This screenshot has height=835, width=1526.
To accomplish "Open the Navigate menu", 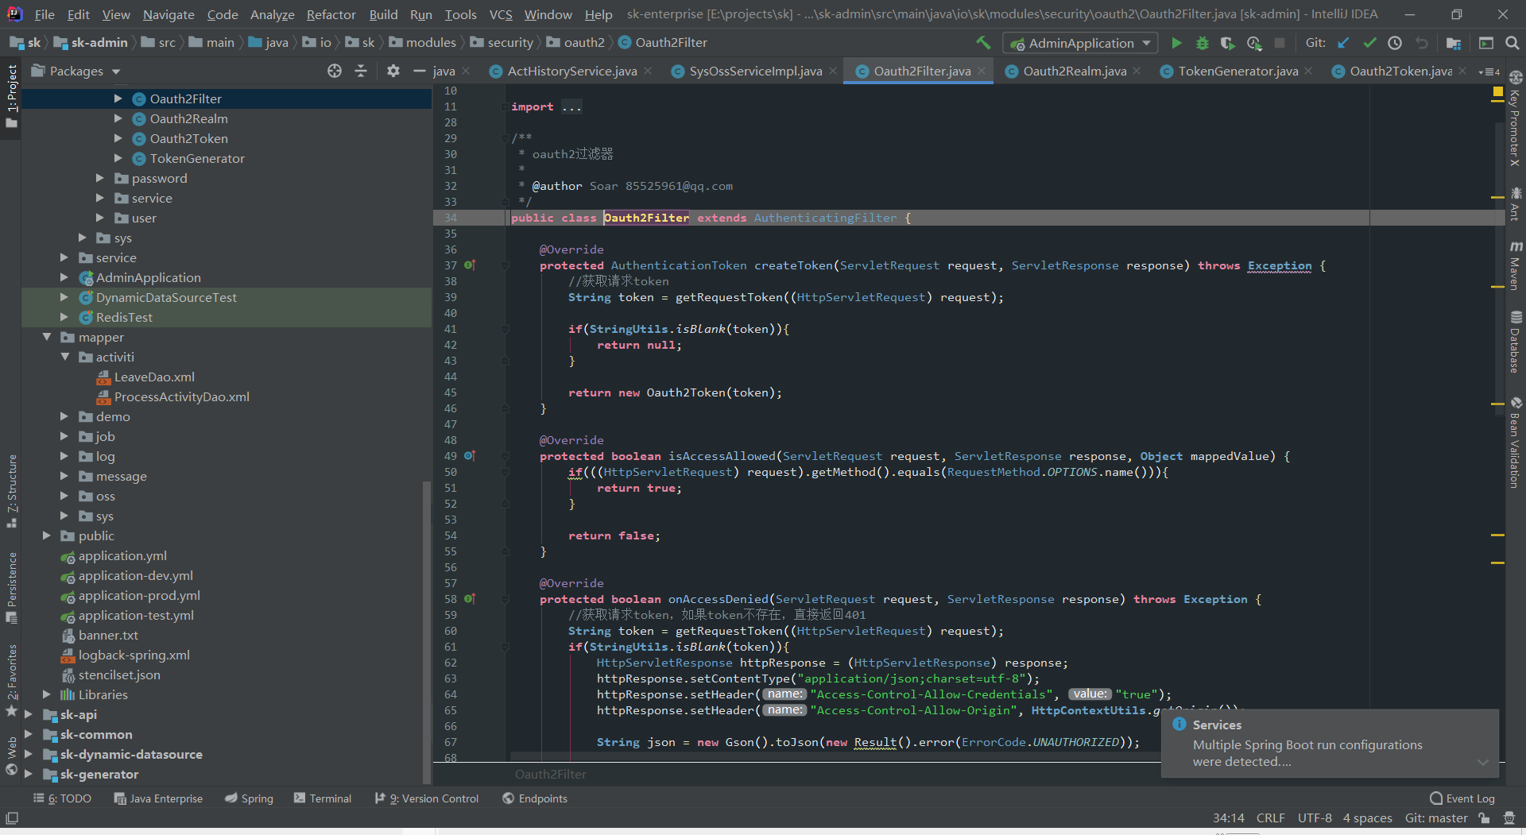I will click(x=168, y=14).
